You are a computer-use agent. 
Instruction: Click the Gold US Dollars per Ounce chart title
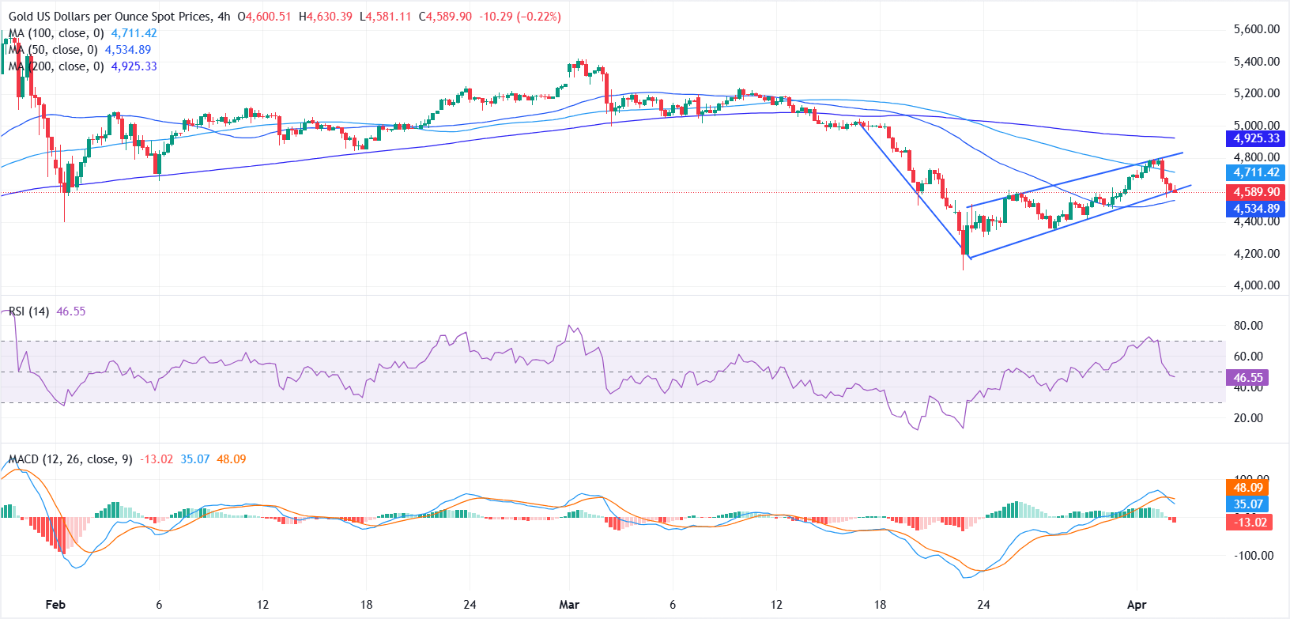[111, 17]
